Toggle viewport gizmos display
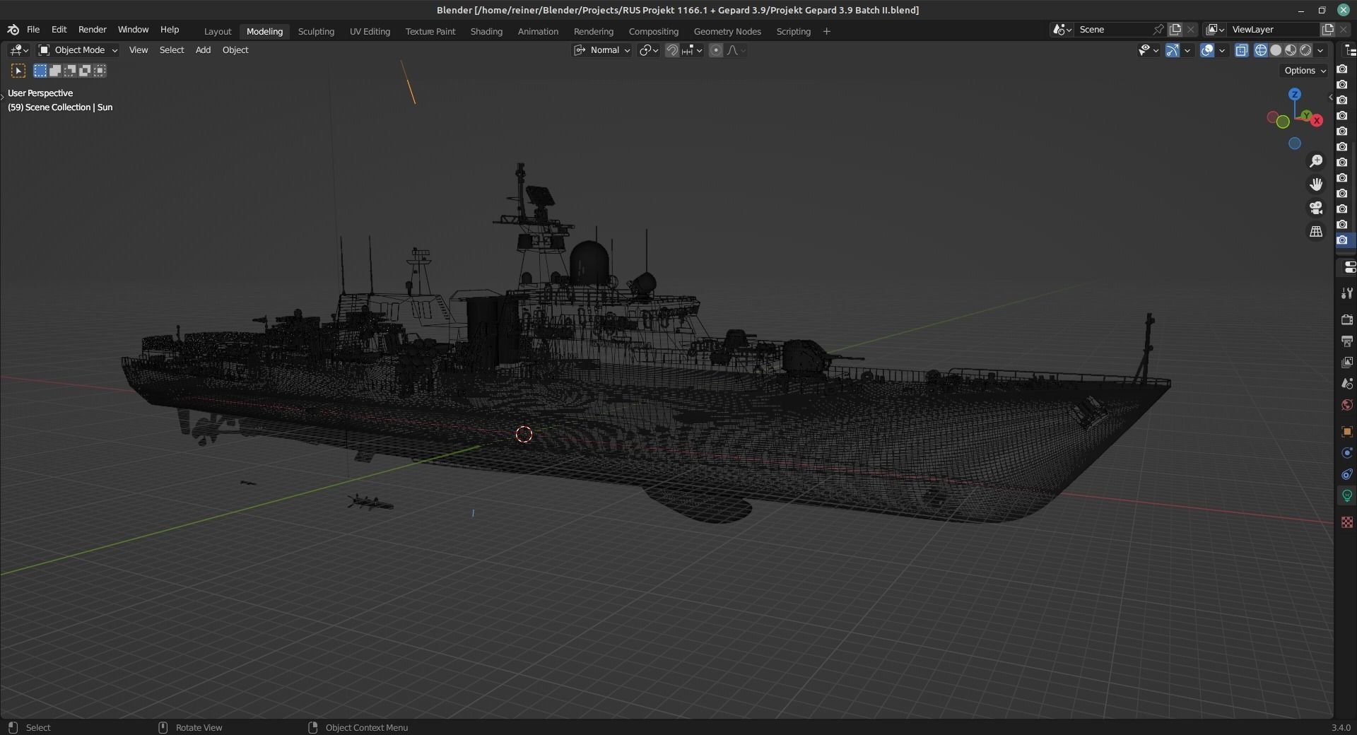Screen dimensions: 1357x735 pos(1173,50)
